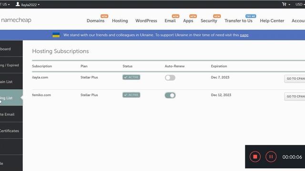Viewport: 305px width, 171px height.
Task: Click the Status column header
Action: (127, 66)
